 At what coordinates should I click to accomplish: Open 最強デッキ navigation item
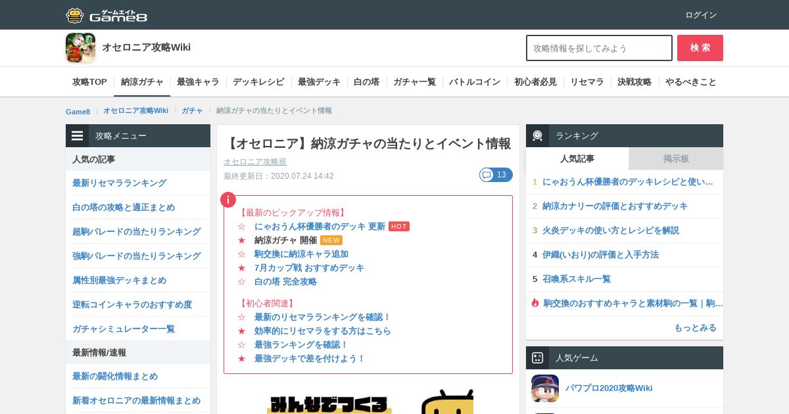pos(319,82)
